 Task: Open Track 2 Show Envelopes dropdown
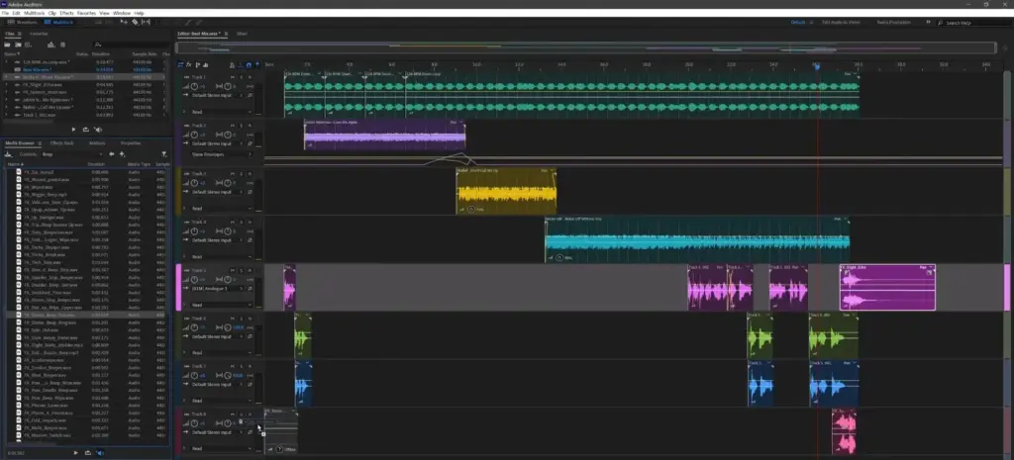coord(221,154)
